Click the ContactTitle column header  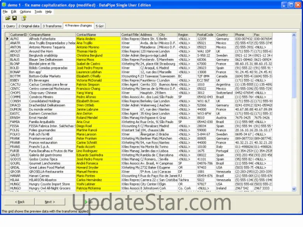tap(130, 35)
